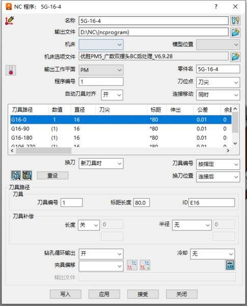The height and width of the screenshot is (306, 247).
Task: Open the 刀位点 dropdown showing 刀尖
Action: [x=218, y=83]
